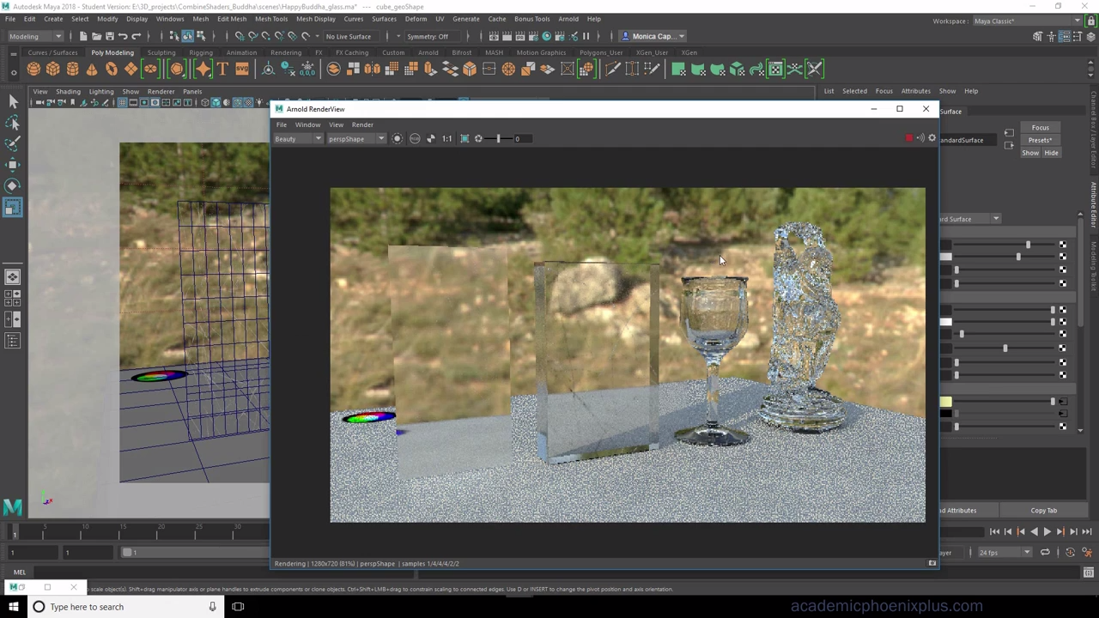Image resolution: width=1099 pixels, height=618 pixels.
Task: Click the new scene icon
Action: point(83,36)
